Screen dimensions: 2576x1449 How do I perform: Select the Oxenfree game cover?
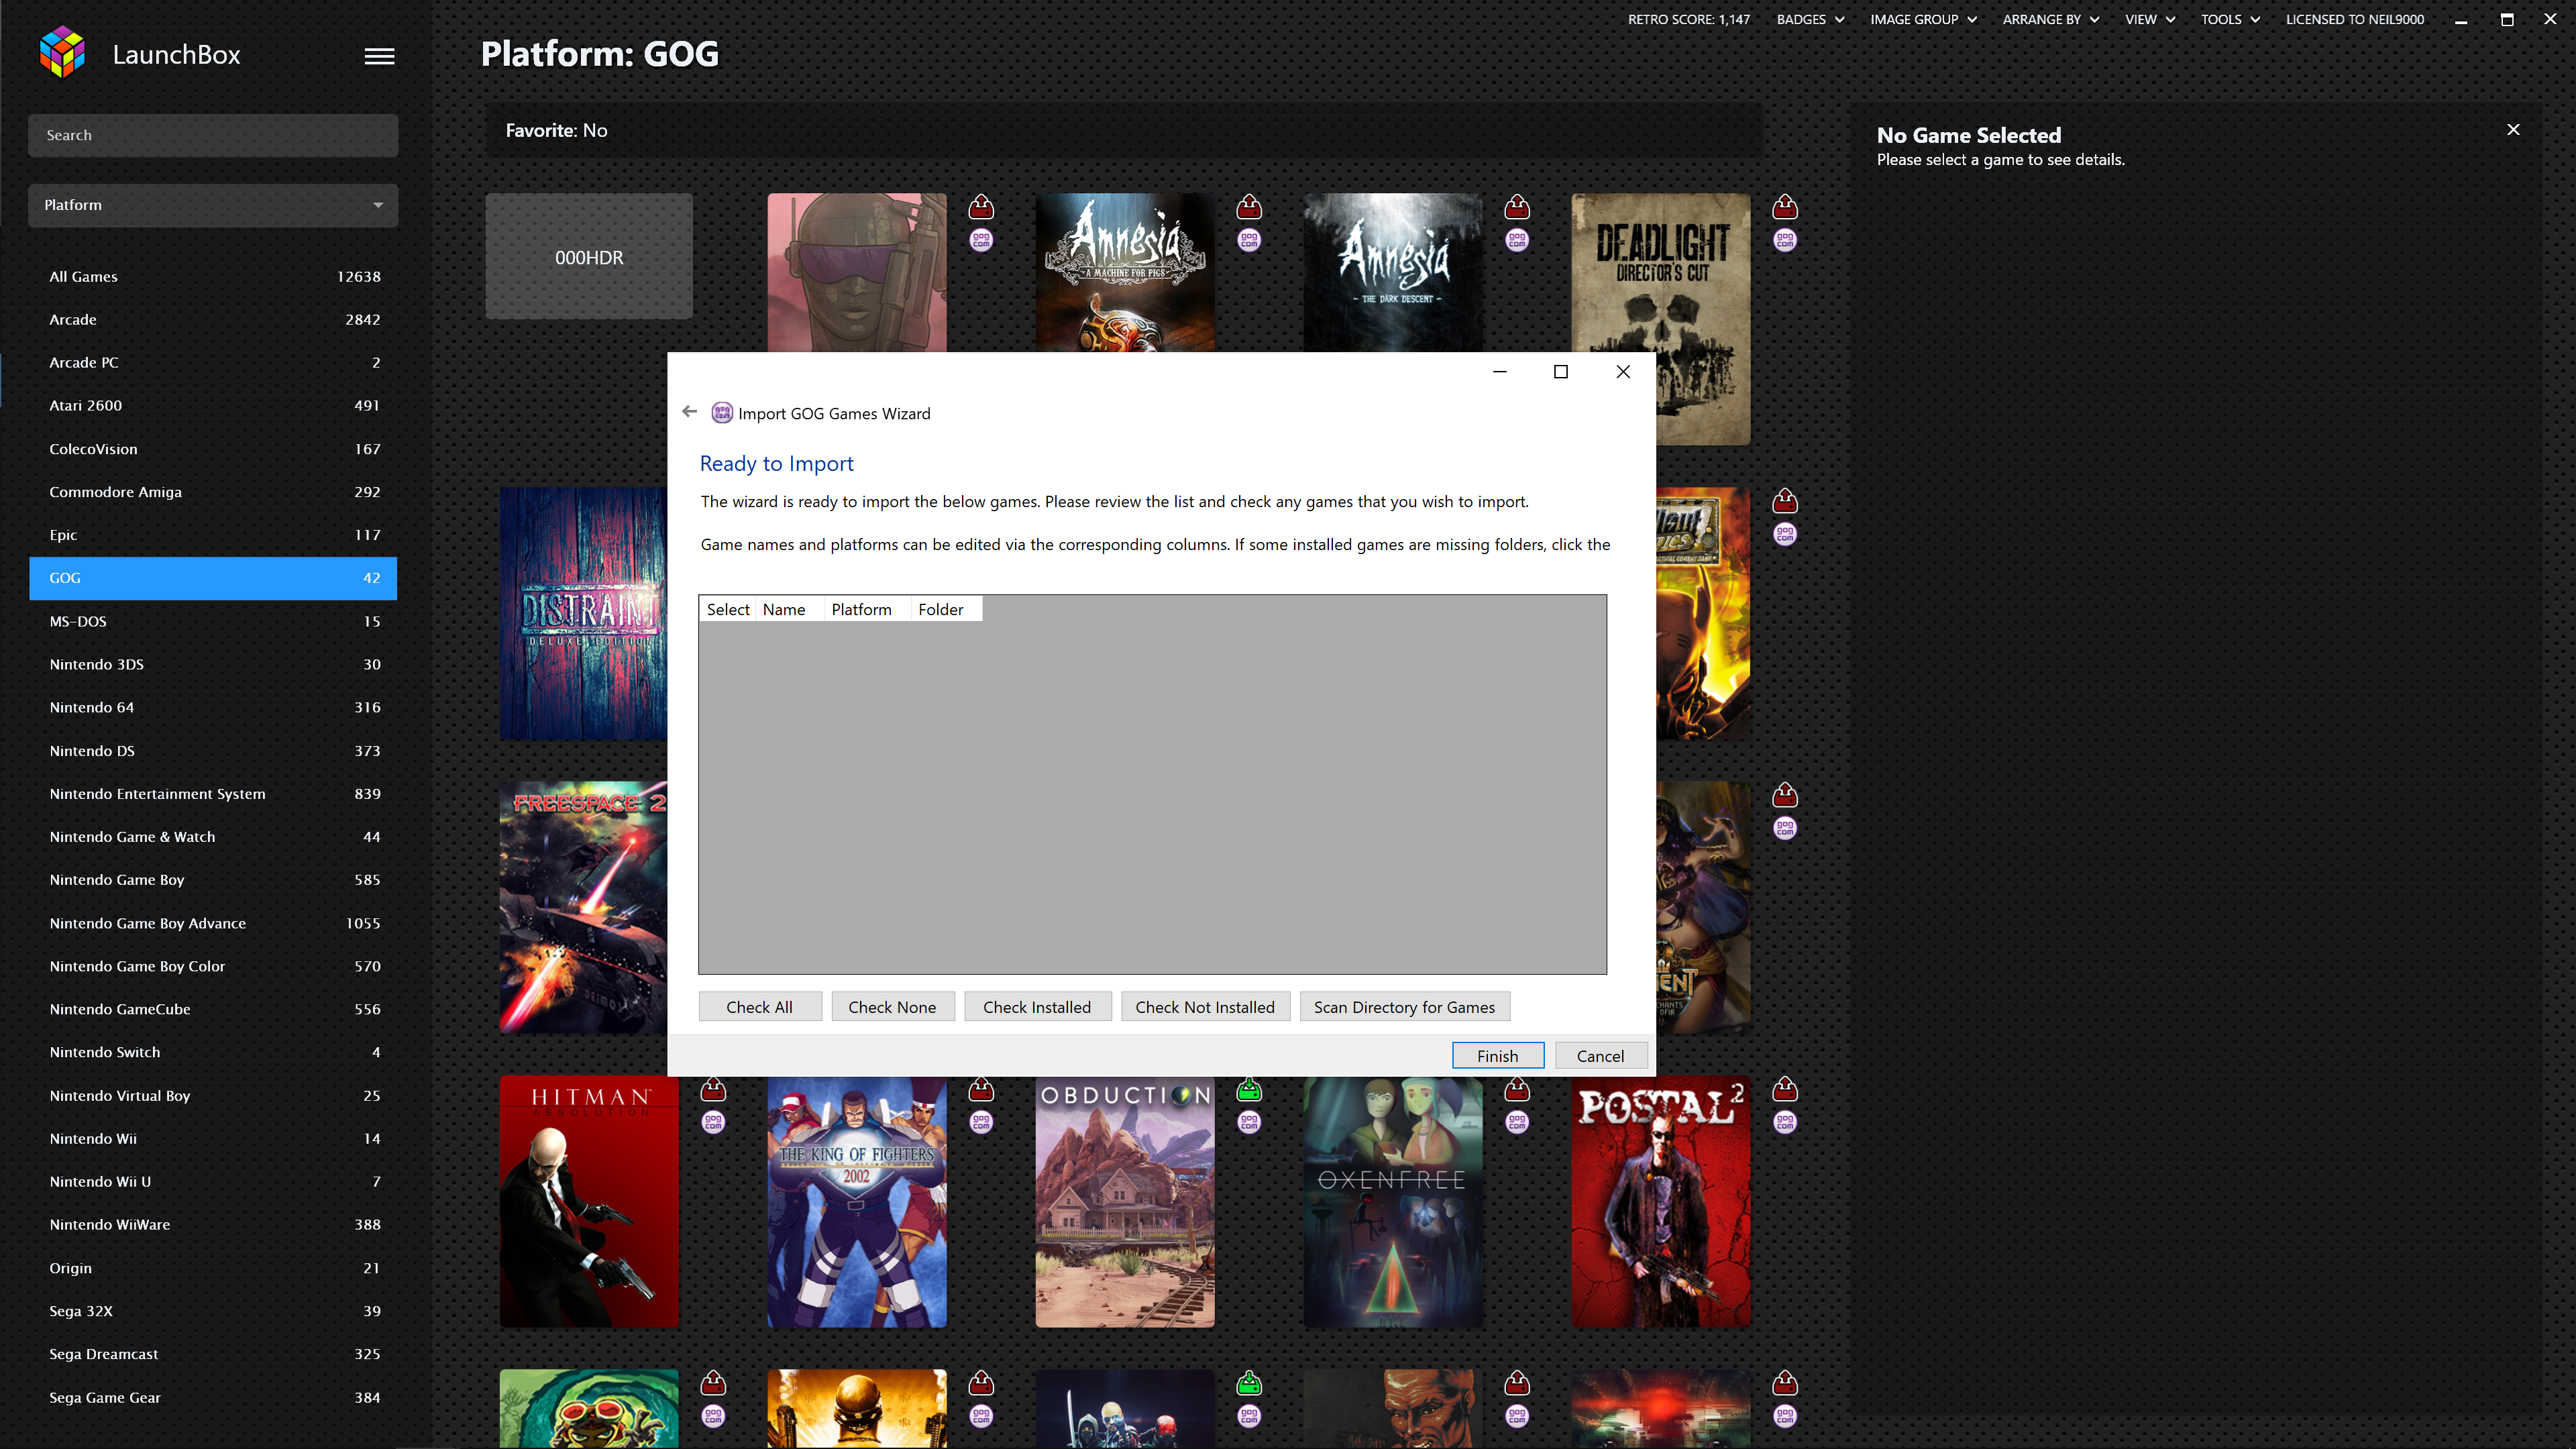click(1393, 1202)
